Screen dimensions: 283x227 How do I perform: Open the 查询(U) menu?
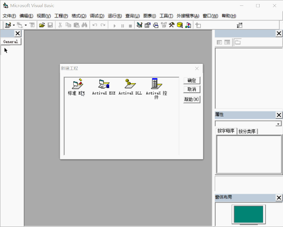pyautogui.click(x=133, y=16)
